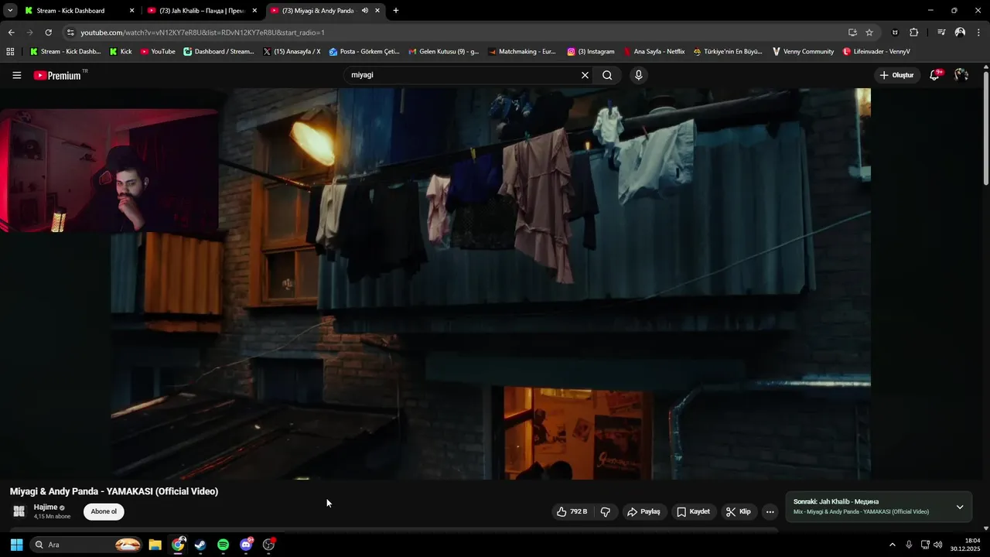Viewport: 990px width, 557px height.
Task: Open Chrome three-dot menu
Action: click(x=979, y=32)
